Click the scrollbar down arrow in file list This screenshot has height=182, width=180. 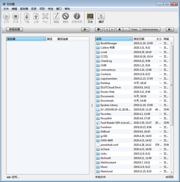[172, 172]
